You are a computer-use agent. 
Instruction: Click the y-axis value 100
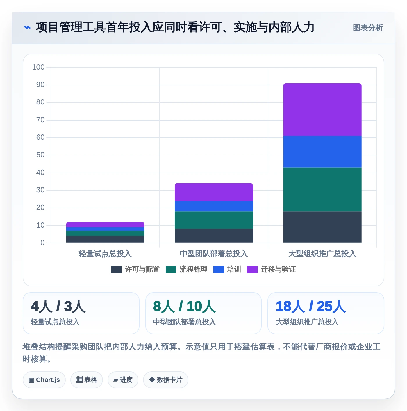pos(38,67)
